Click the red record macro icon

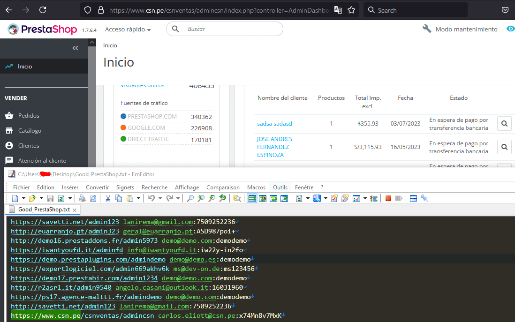pyautogui.click(x=388, y=198)
